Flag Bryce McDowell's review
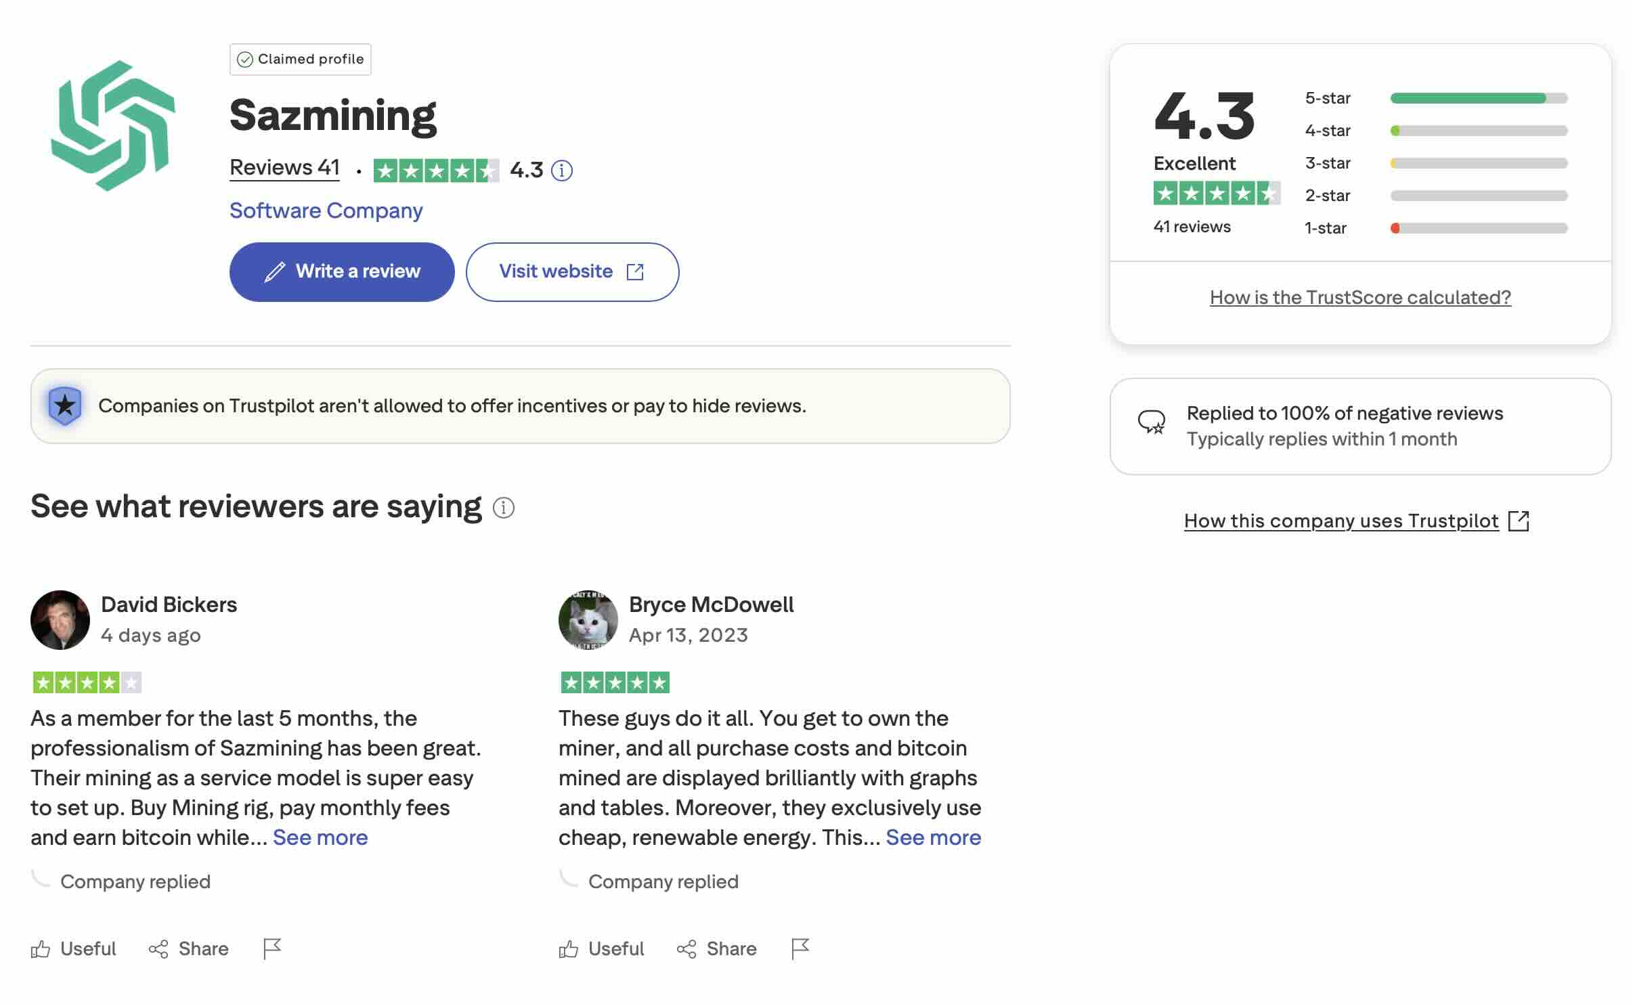Viewport: 1633px width, 1006px height. coord(800,948)
